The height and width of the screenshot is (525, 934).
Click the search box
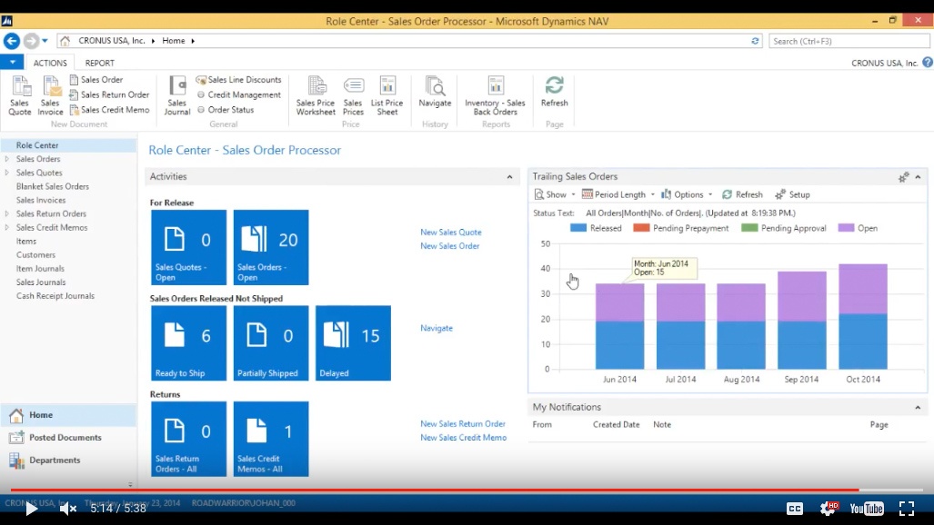pos(849,41)
